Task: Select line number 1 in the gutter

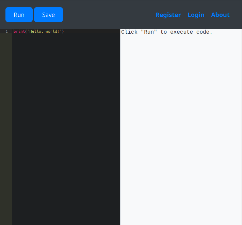Action: point(6,31)
